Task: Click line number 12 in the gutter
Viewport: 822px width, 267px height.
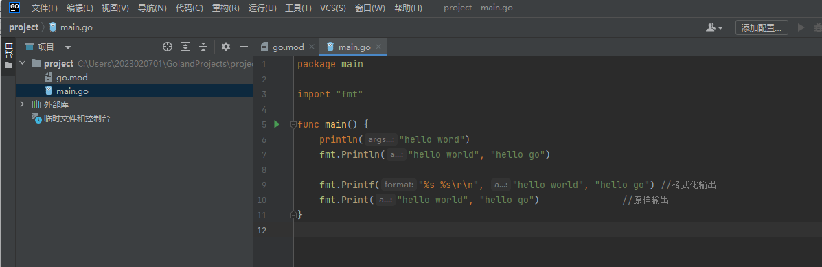Action: (262, 231)
